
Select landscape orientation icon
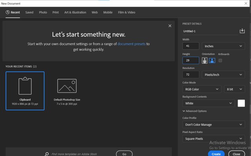[212, 60]
